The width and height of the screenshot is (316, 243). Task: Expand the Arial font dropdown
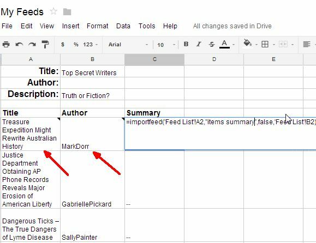pos(128,45)
